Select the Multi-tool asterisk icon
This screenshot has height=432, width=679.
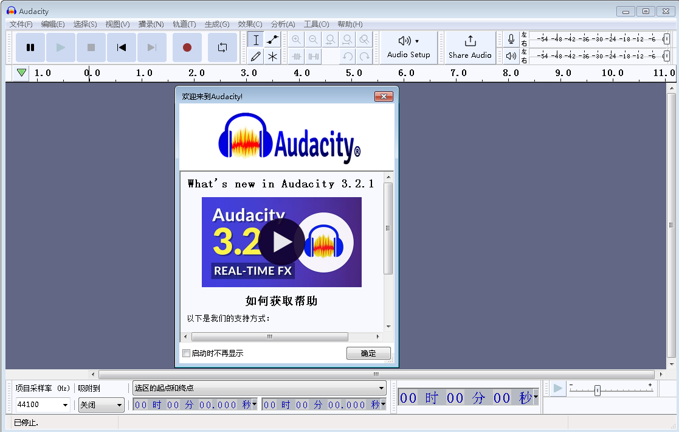(x=272, y=57)
